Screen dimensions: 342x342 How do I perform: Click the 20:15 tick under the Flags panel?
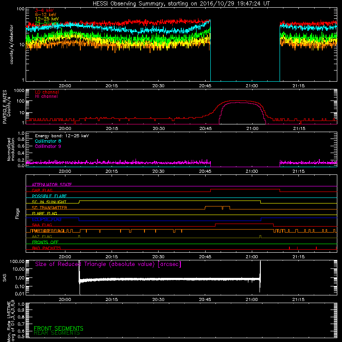coord(112,257)
